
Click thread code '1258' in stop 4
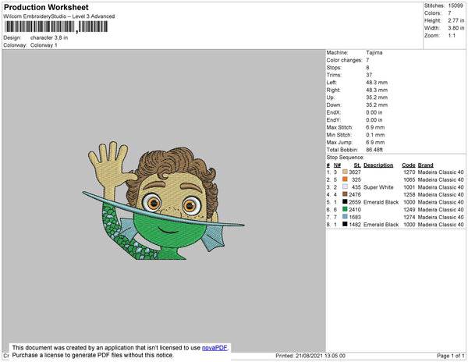pyautogui.click(x=409, y=194)
